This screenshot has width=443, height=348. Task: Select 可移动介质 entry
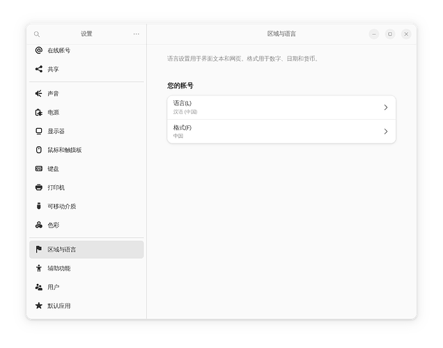[86, 206]
